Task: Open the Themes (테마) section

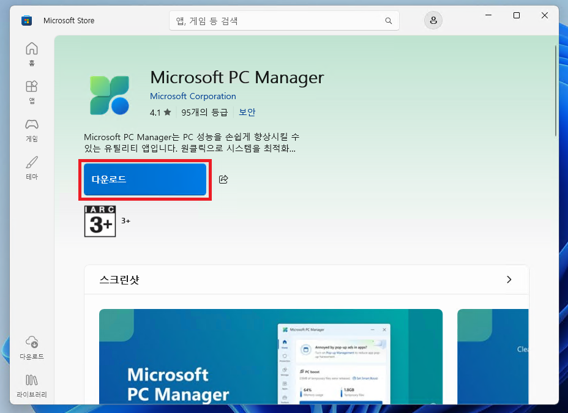Action: click(32, 168)
